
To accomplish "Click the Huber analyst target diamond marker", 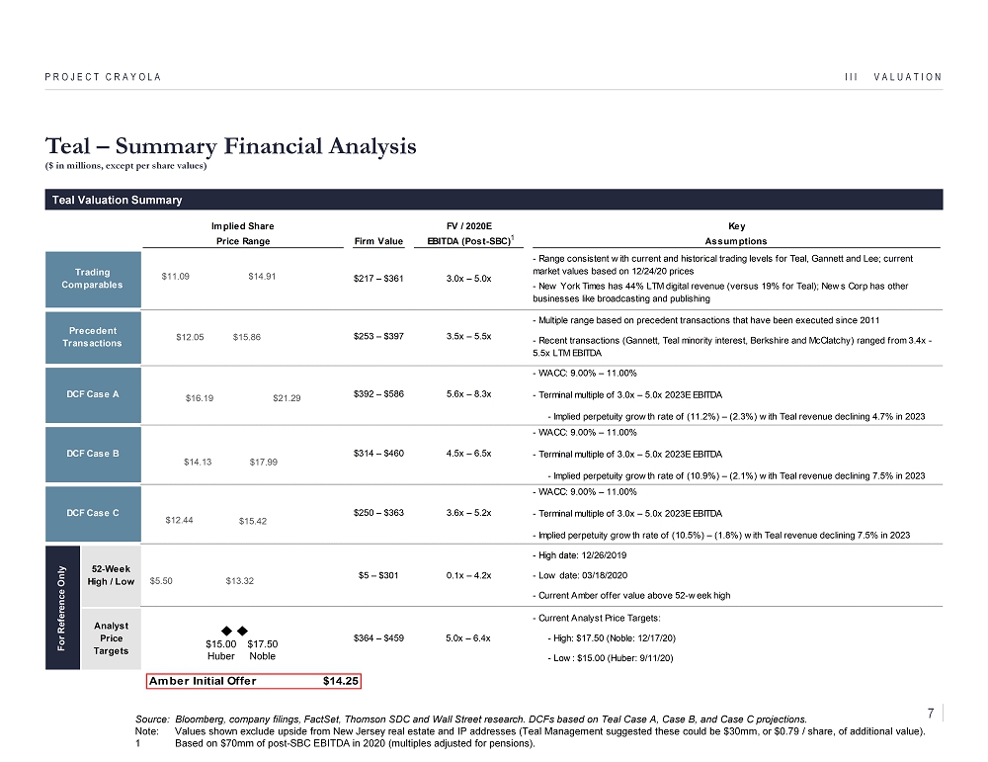I will (x=225, y=630).
